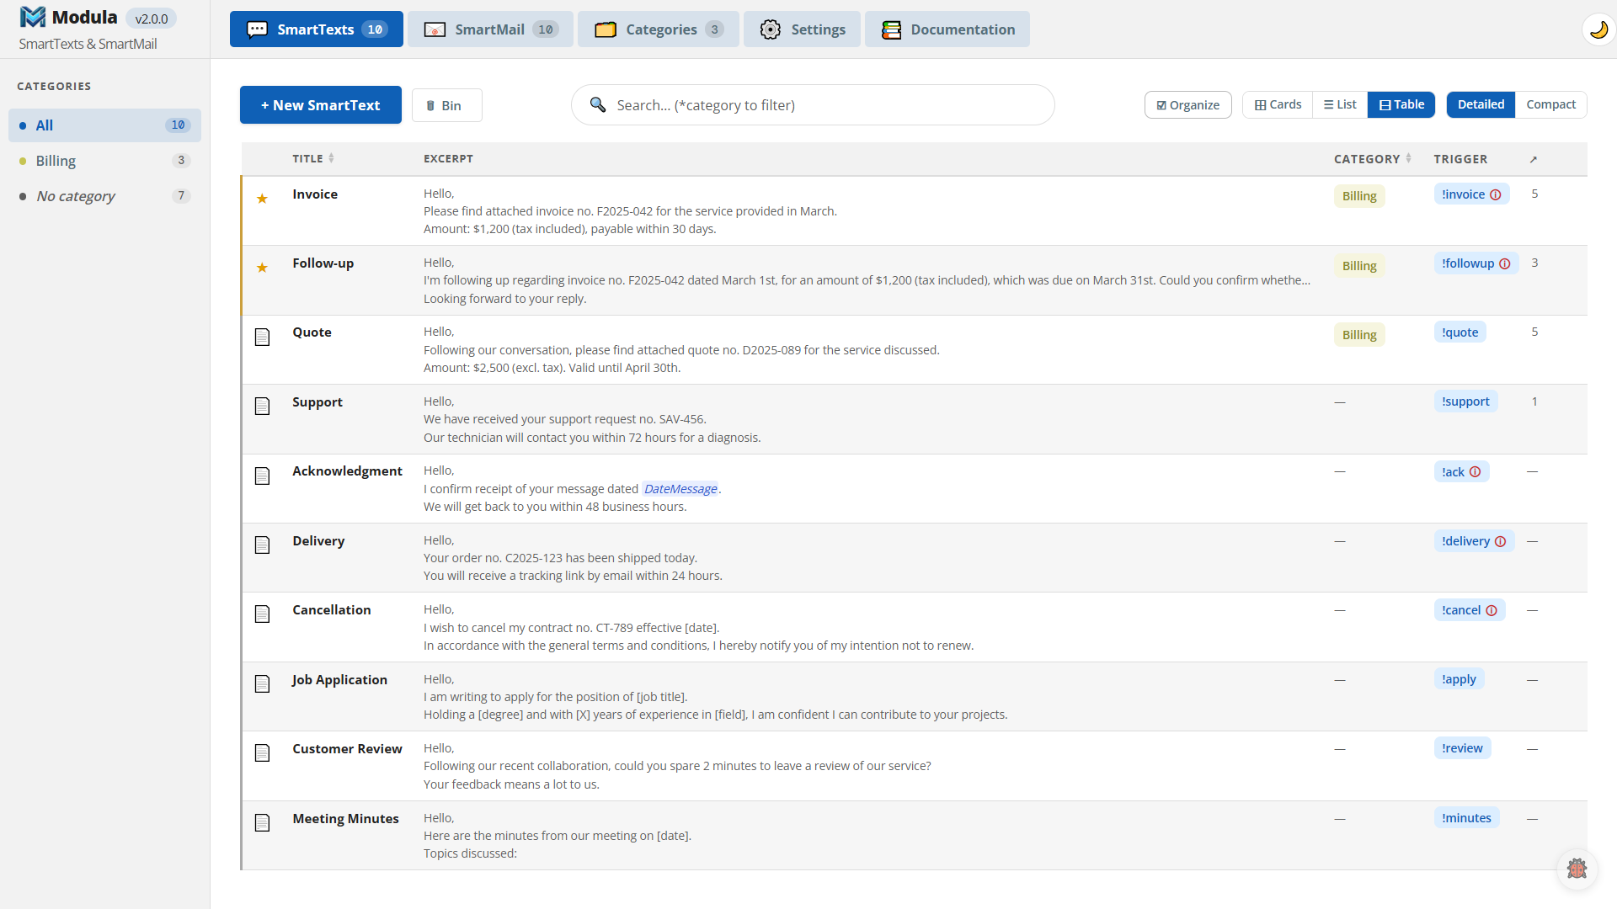Filter by No category
This screenshot has width=1617, height=909.
[104, 196]
